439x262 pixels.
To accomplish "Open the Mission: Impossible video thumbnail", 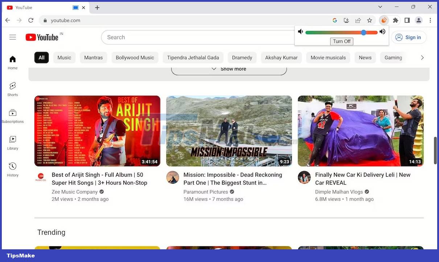I will 229,131.
